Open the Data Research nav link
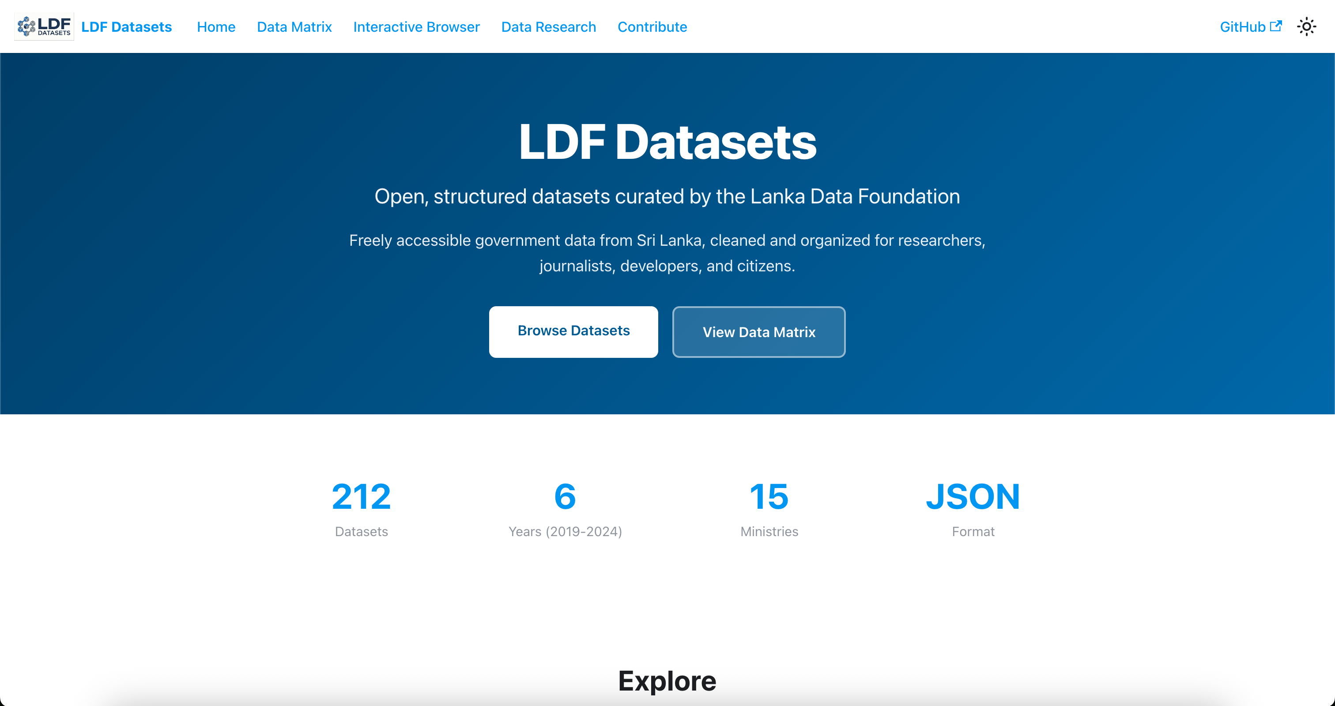The height and width of the screenshot is (706, 1335). click(548, 27)
